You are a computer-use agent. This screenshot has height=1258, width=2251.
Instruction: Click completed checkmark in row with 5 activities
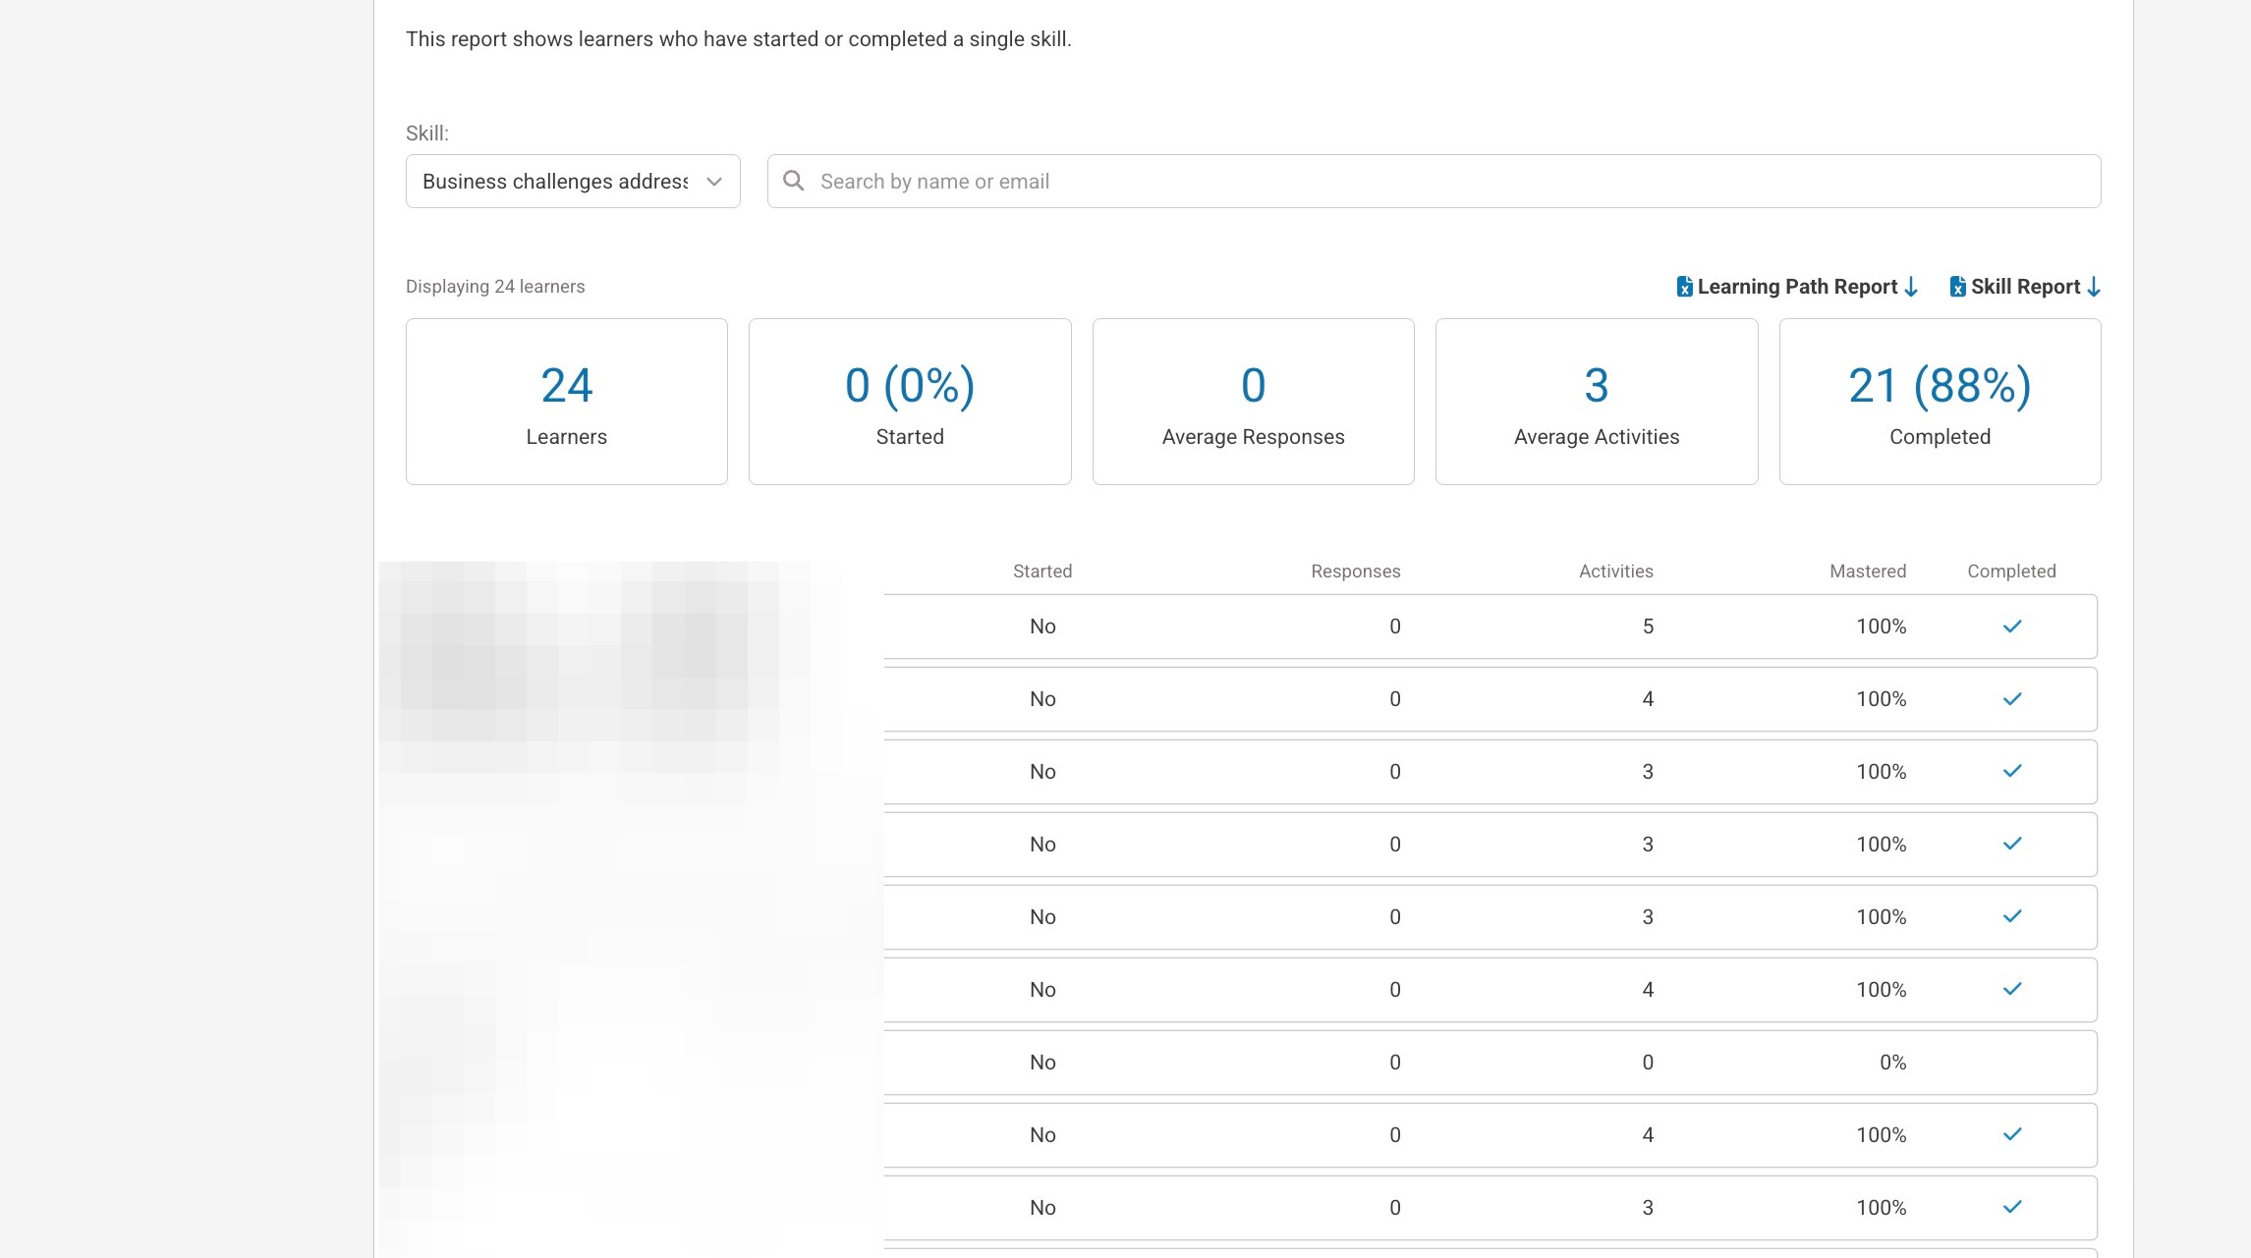coord(2011,627)
